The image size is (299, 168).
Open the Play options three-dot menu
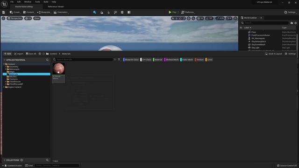(x=178, y=12)
